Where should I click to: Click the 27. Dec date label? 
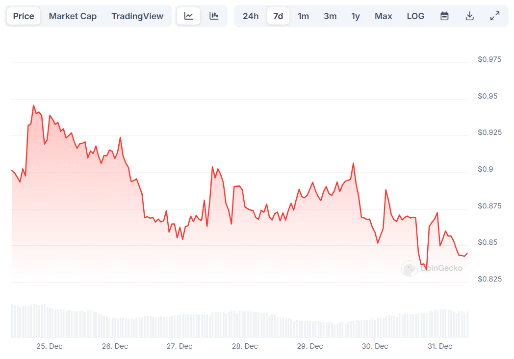[180, 346]
